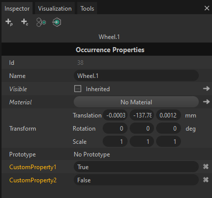Remove CustomProperty1 with its X icon

pyautogui.click(x=206, y=167)
